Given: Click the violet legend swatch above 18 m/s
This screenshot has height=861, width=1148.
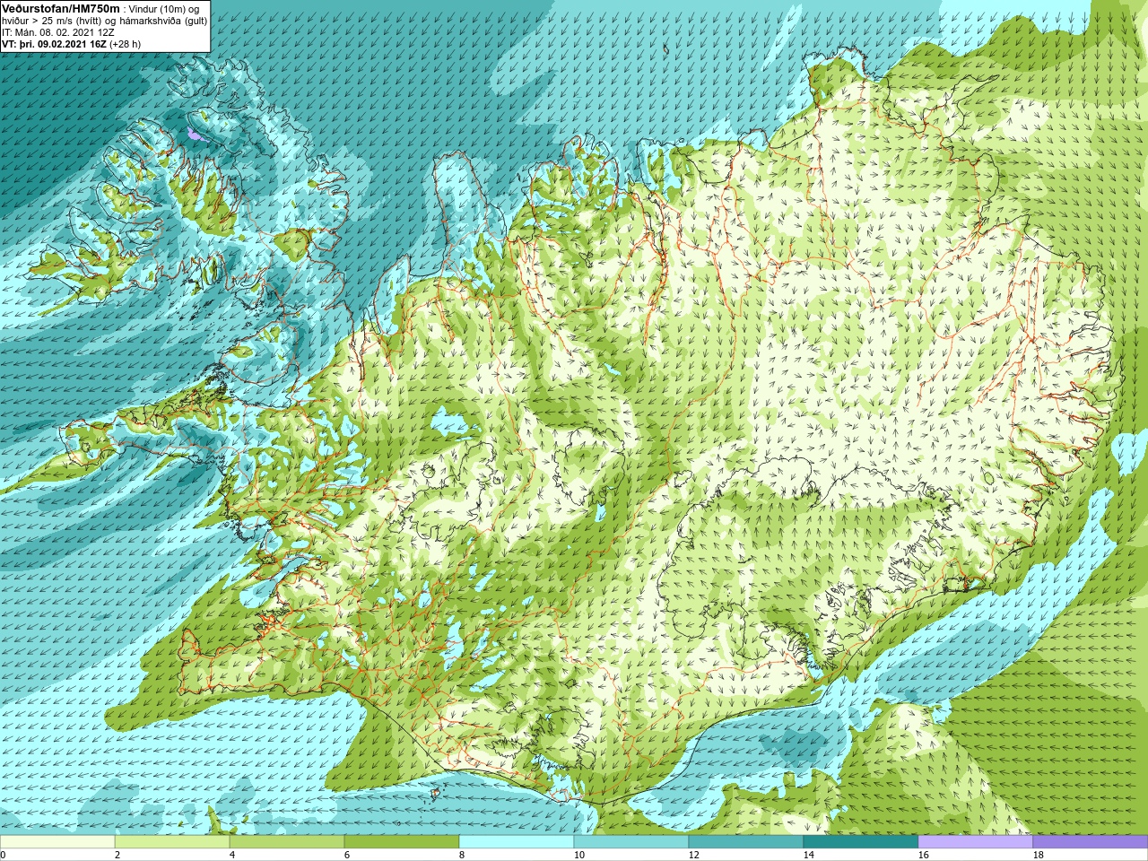Looking at the screenshot, I should point(1091,842).
